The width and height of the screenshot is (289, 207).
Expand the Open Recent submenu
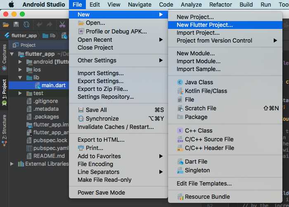coord(118,40)
